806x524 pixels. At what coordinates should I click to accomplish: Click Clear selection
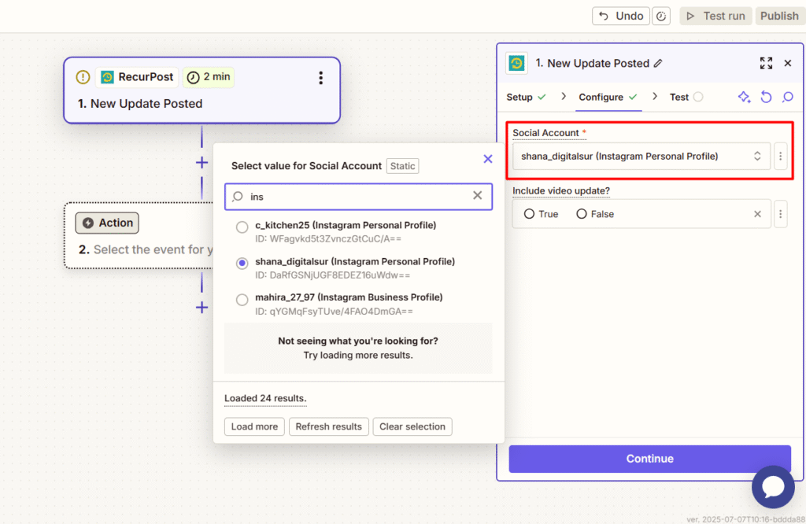(412, 426)
